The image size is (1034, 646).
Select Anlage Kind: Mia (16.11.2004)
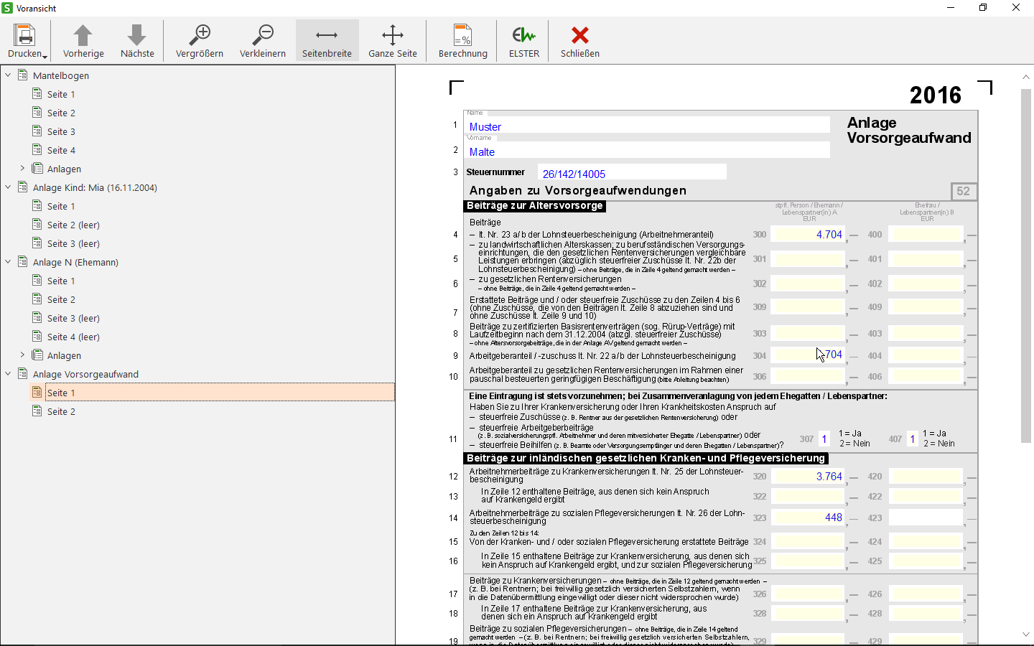95,187
